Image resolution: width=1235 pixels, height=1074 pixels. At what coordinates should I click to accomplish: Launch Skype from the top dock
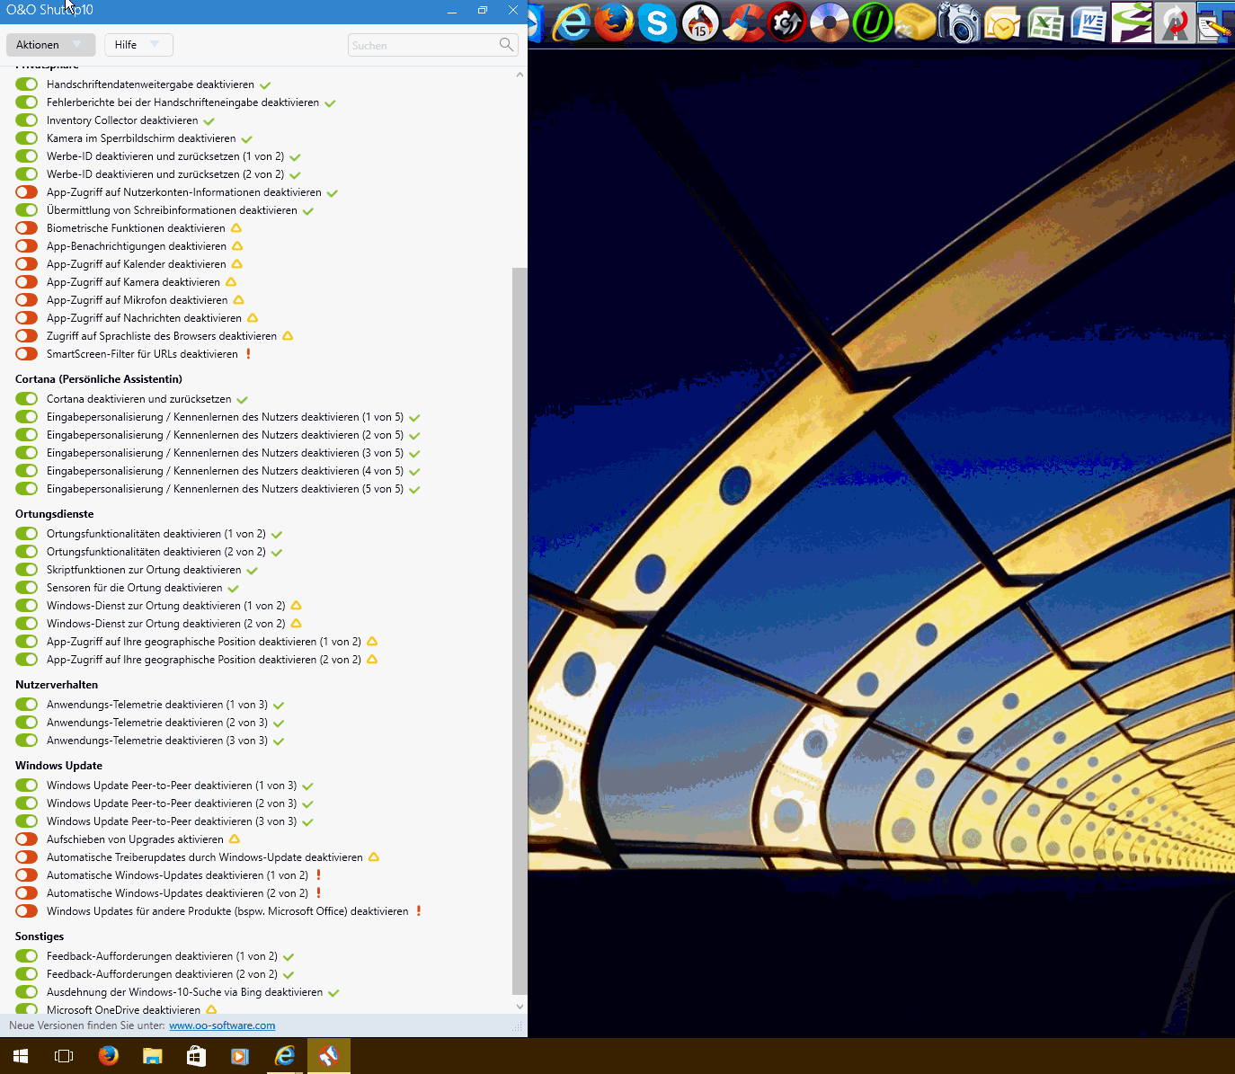tap(656, 23)
